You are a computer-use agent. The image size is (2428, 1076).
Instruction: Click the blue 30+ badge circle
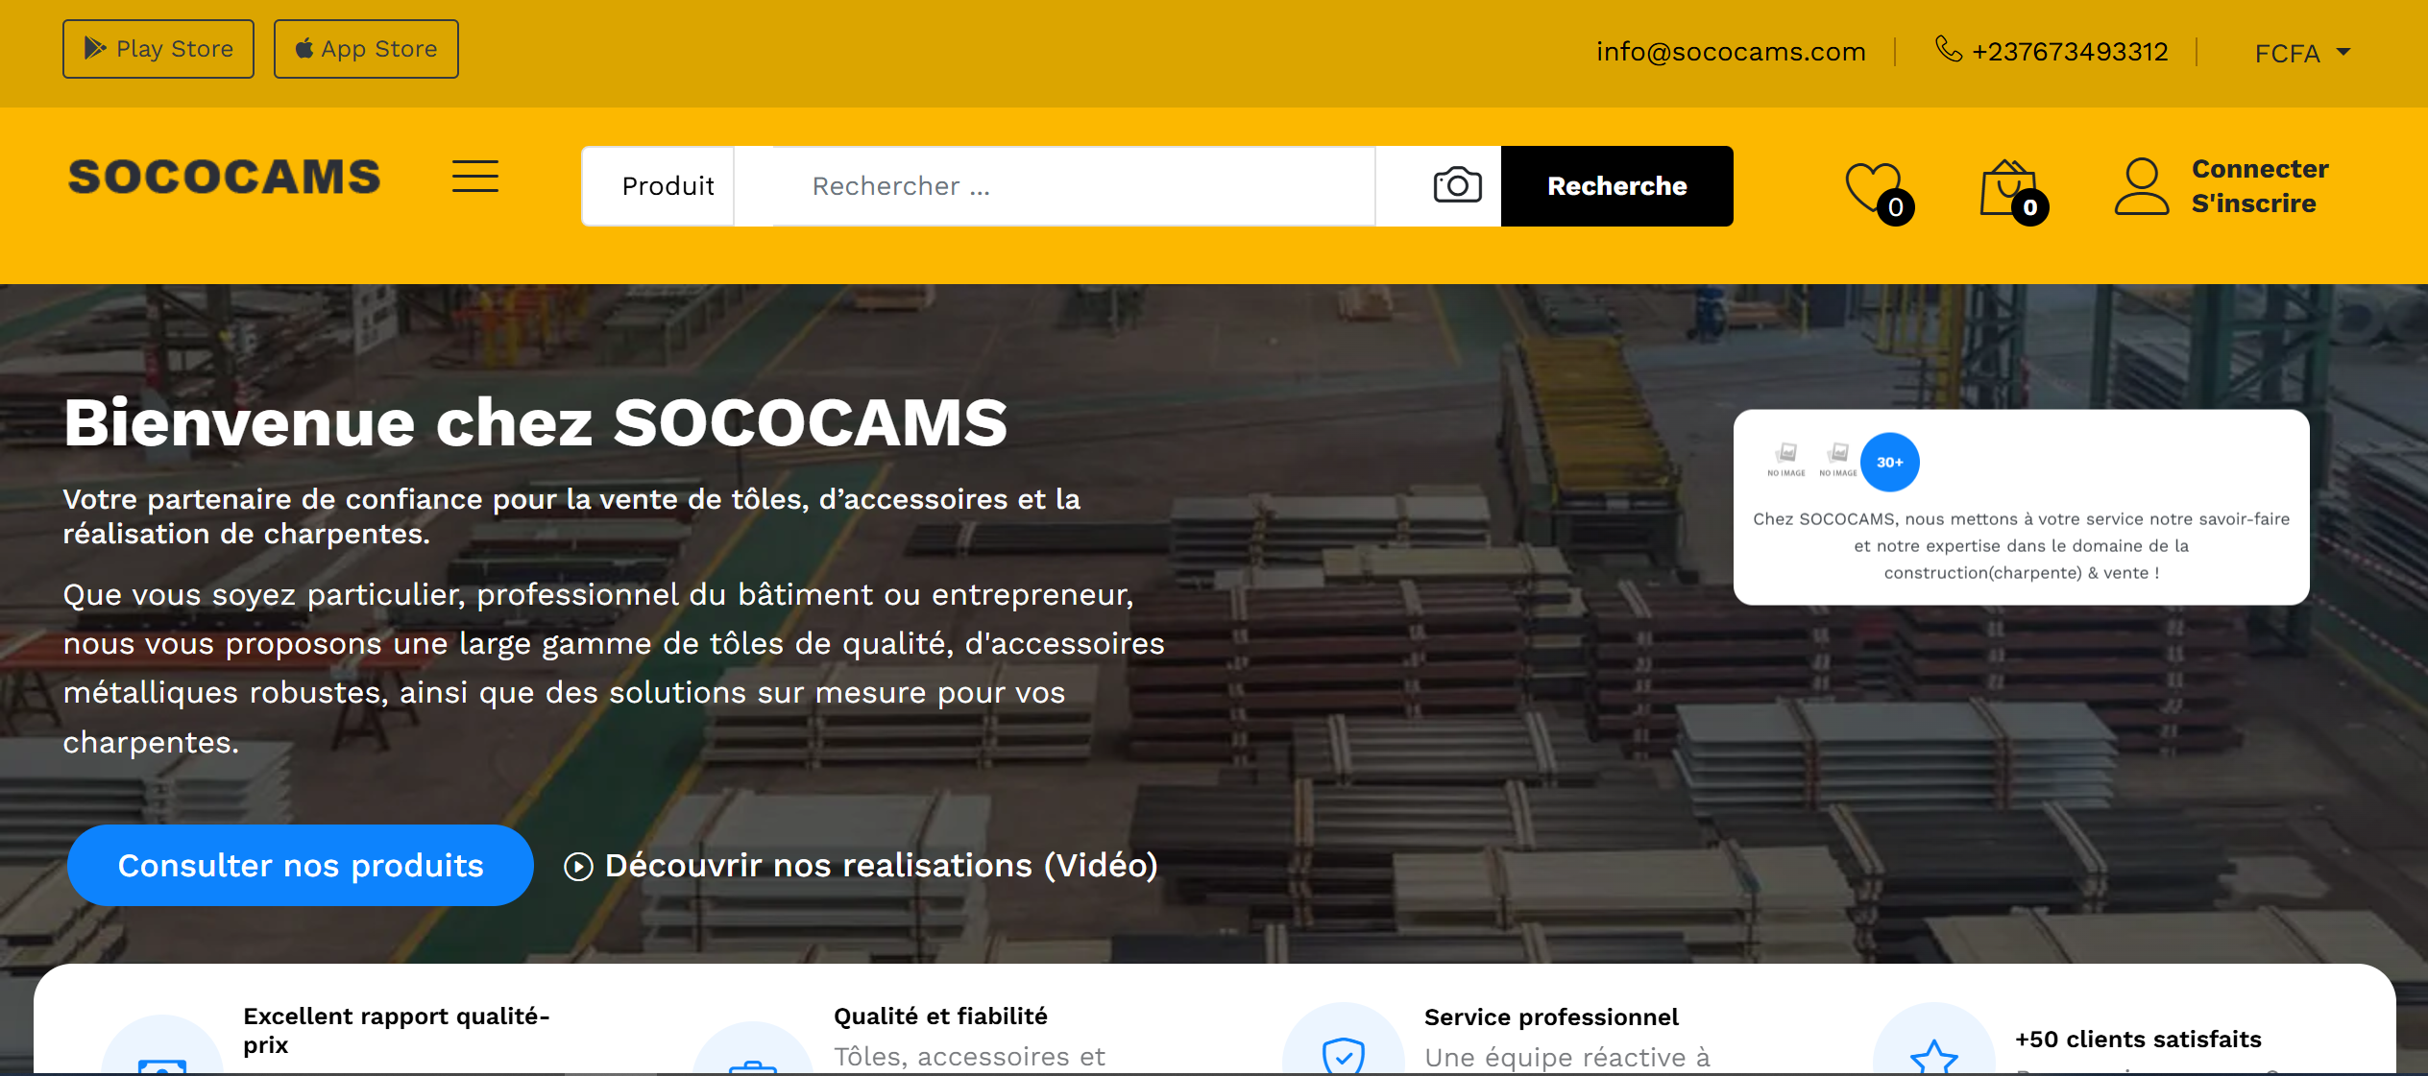pyautogui.click(x=1889, y=463)
